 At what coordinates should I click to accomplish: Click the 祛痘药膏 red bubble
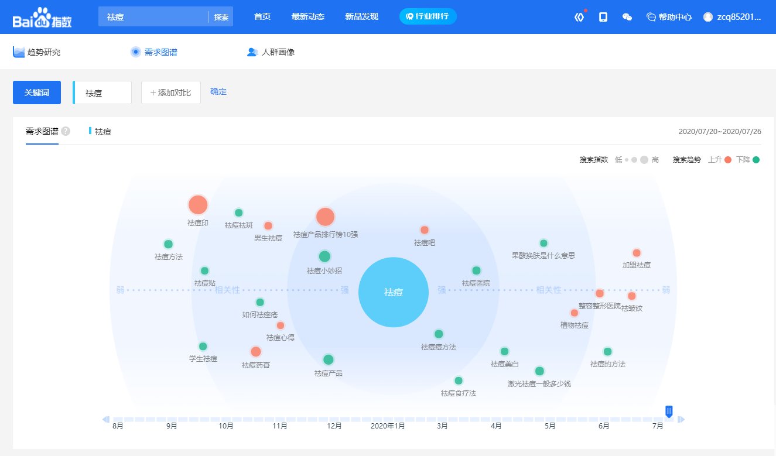tap(256, 352)
